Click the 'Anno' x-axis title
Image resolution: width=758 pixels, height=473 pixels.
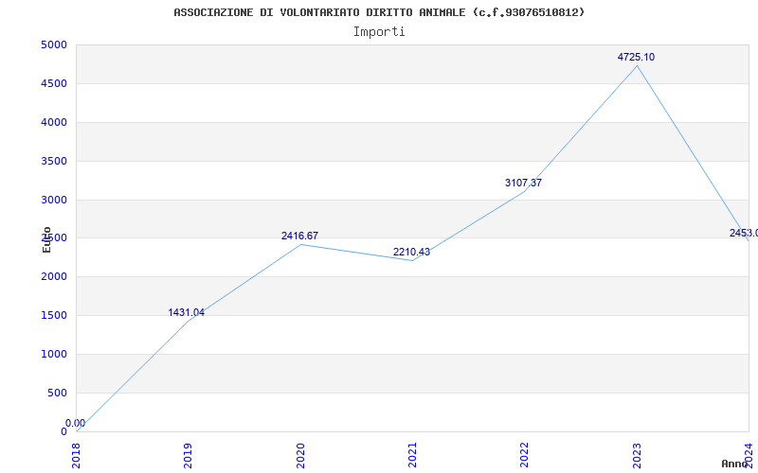pyautogui.click(x=735, y=464)
